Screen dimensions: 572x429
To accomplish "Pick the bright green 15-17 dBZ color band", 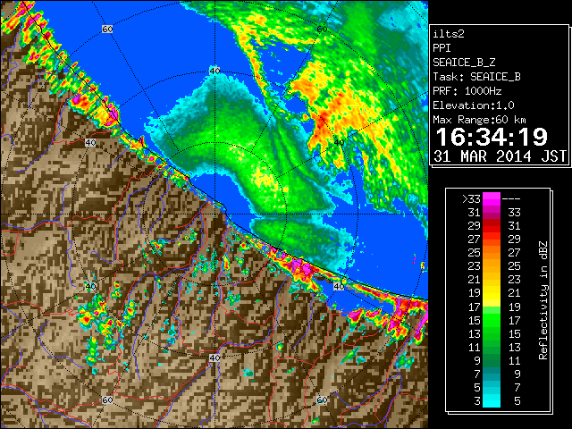I will [492, 320].
